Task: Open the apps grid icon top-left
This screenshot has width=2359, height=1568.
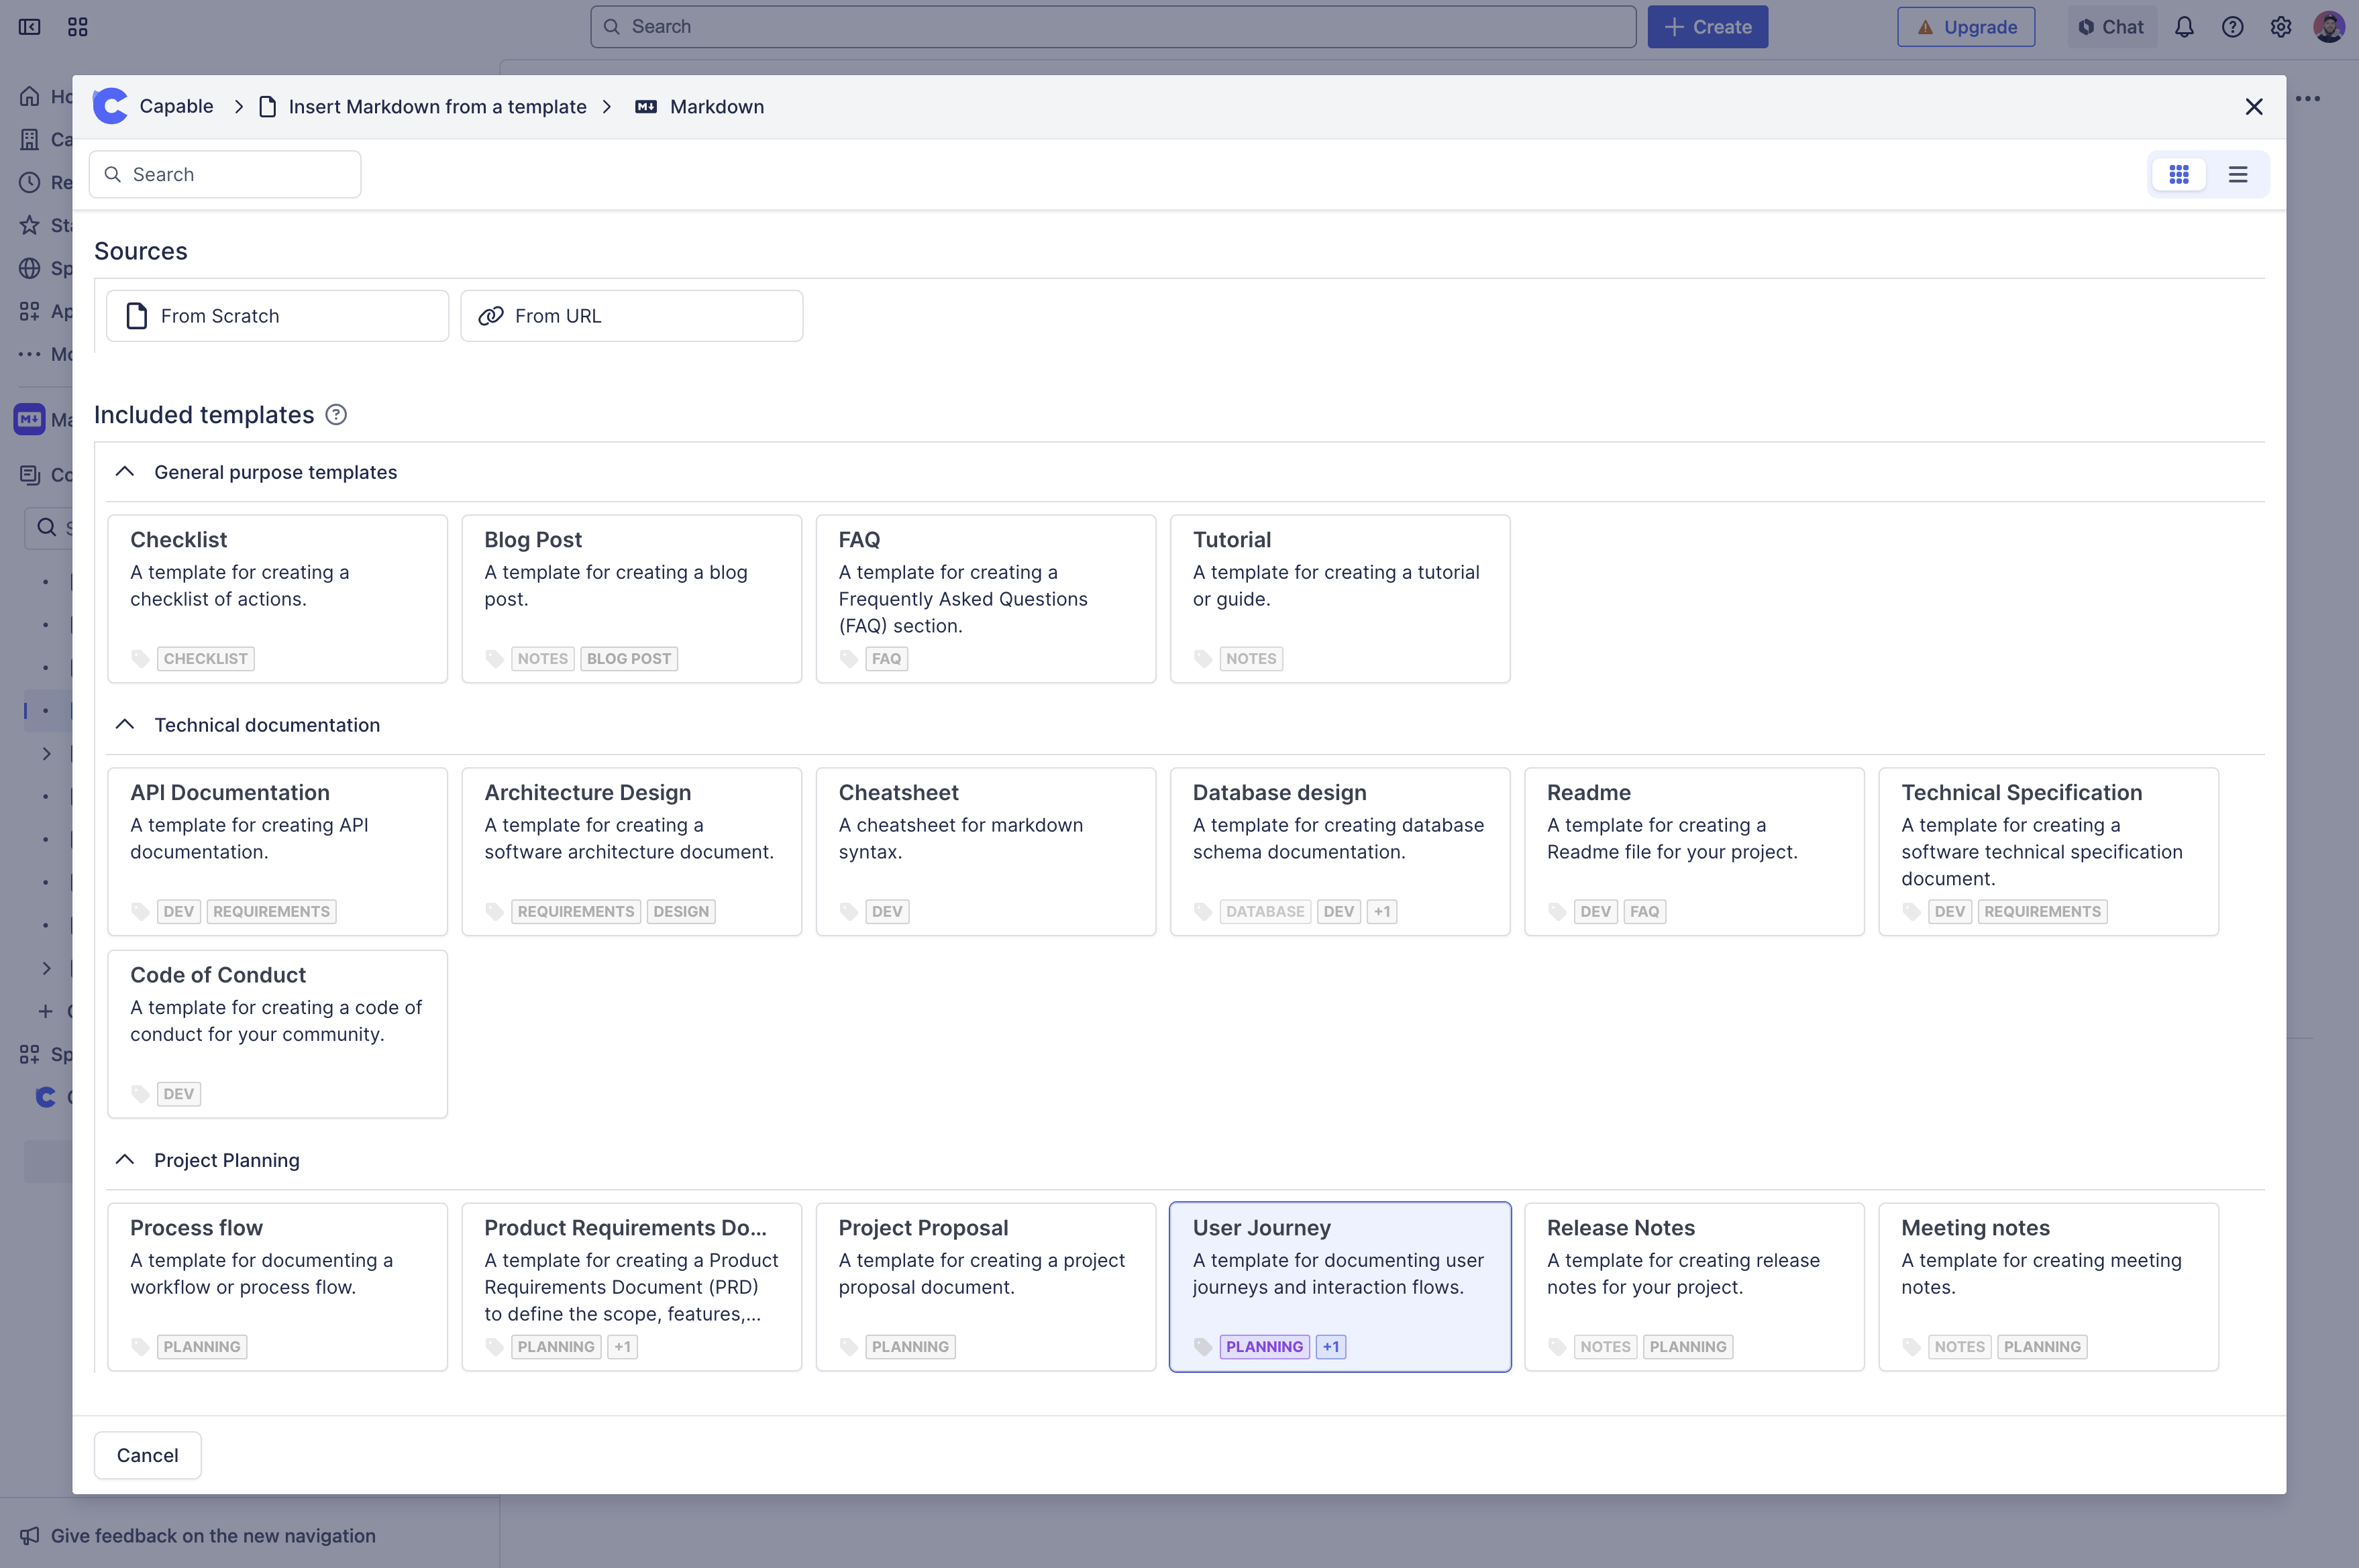Action: 77,26
